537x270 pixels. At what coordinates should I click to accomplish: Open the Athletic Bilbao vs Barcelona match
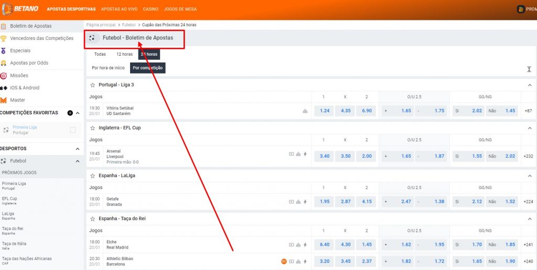coord(120,262)
